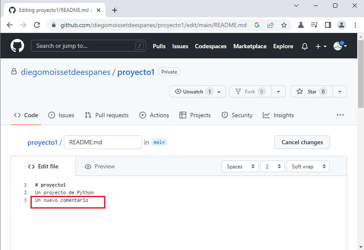364x250 pixels.
Task: Open the Insights tab
Action: [x=279, y=115]
